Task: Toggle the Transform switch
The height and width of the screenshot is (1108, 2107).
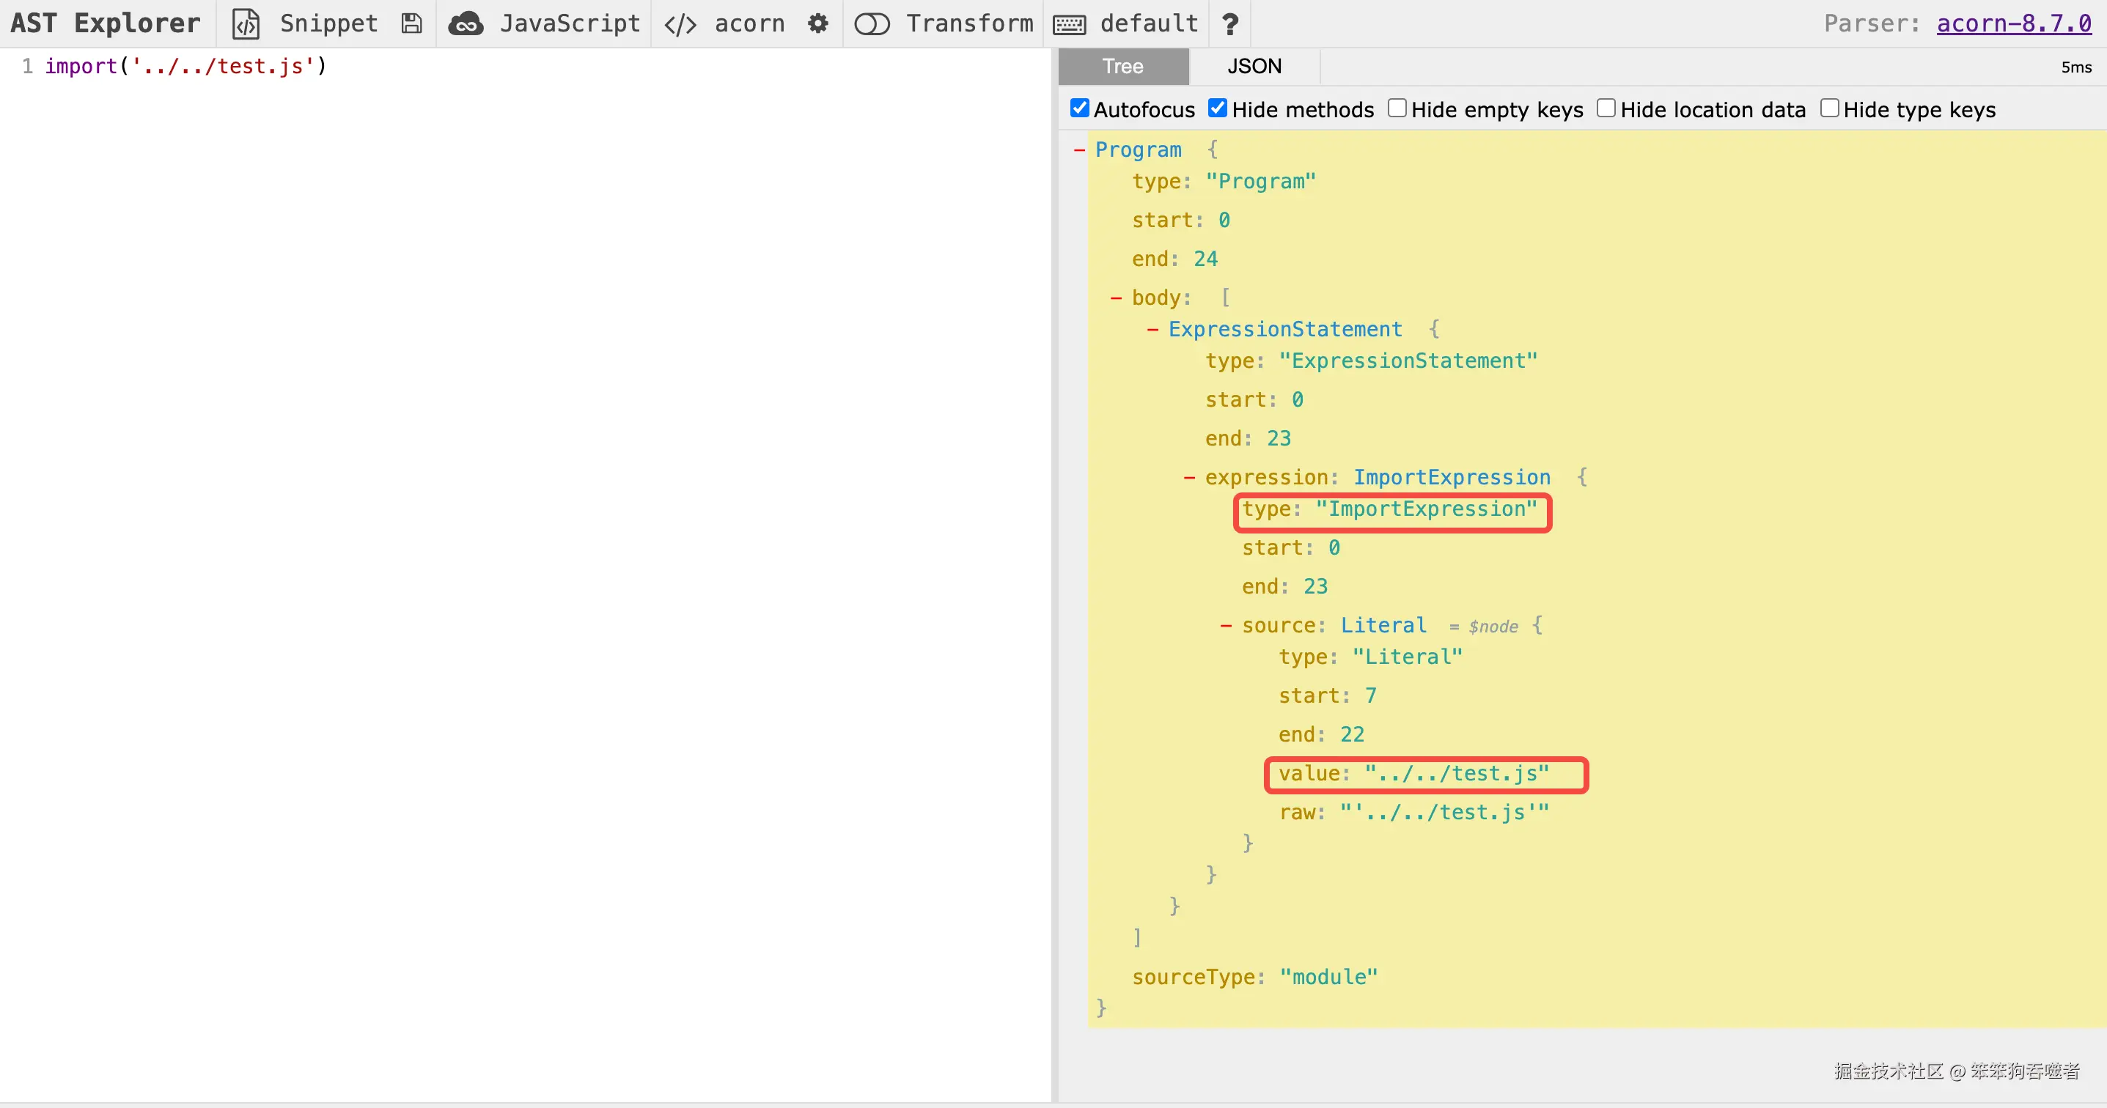Action: pos(872,24)
